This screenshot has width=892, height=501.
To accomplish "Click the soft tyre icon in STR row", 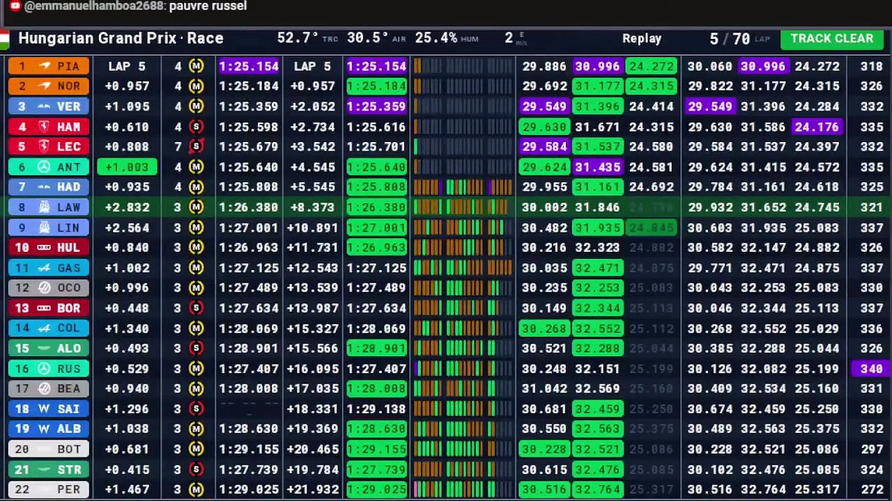I will point(197,470).
